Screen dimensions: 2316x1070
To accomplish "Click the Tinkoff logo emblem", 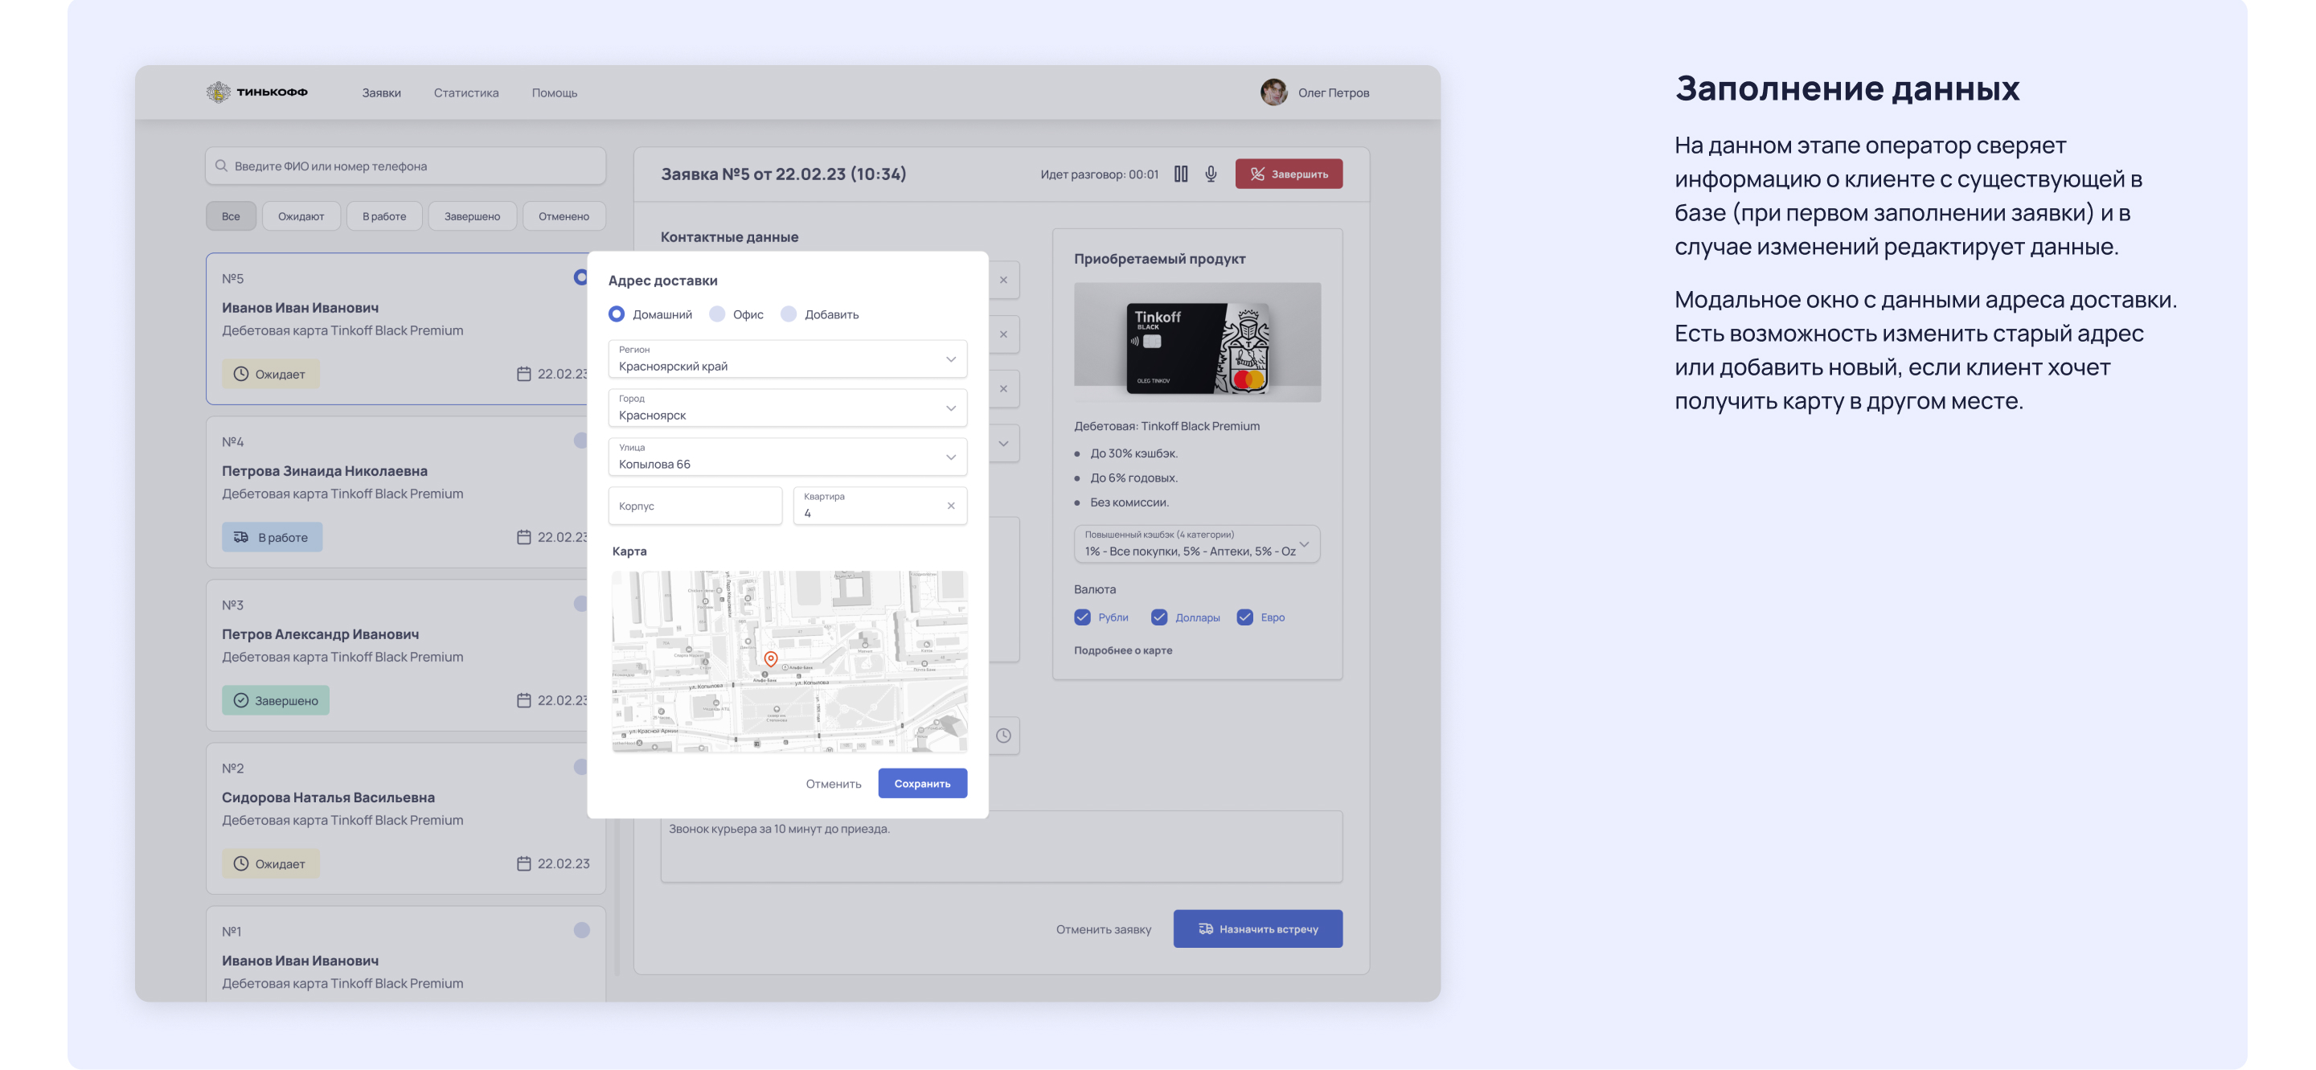I will pyautogui.click(x=218, y=92).
